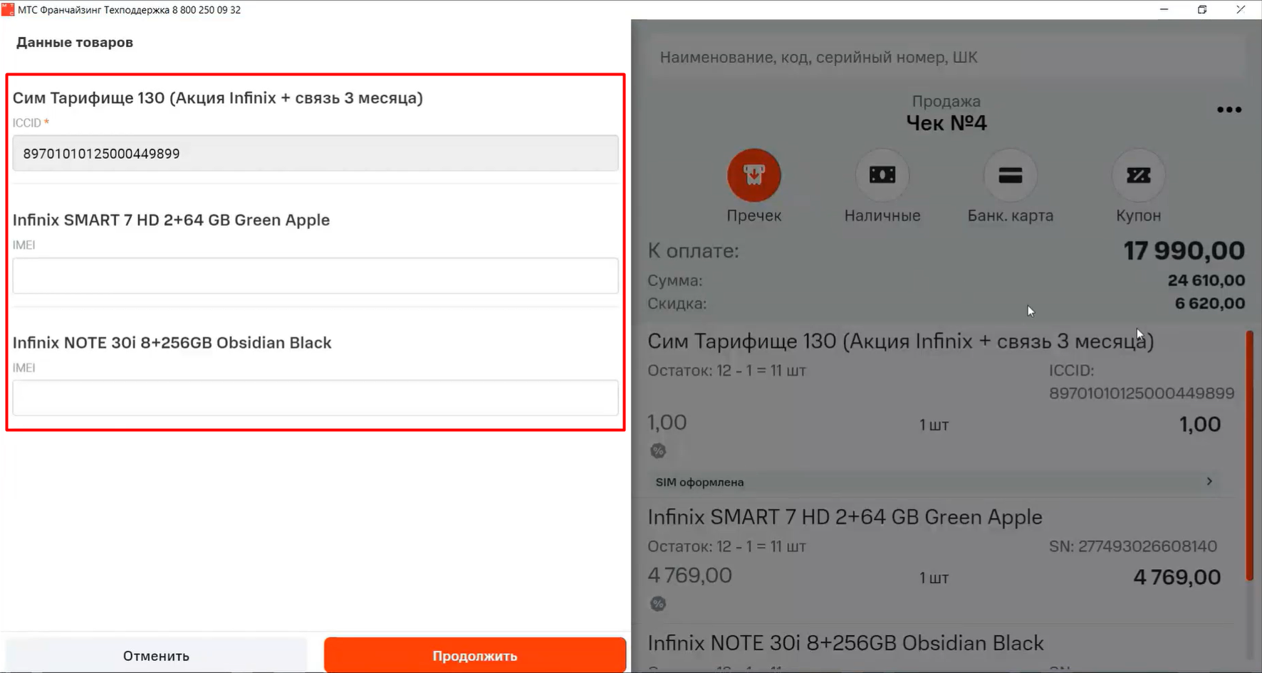Click the receipt list vertical scrollbar
This screenshot has height=673, width=1262.
(1250, 455)
